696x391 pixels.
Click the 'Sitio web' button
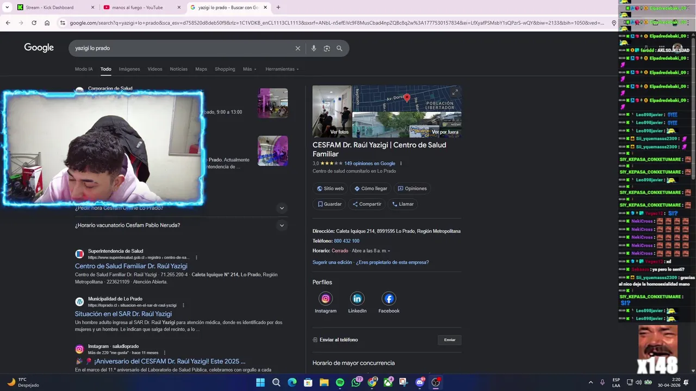pos(330,188)
